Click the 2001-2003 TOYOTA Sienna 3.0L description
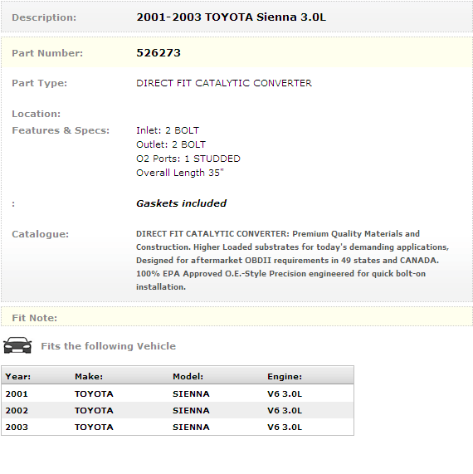The height and width of the screenshot is (474, 473). [232, 17]
